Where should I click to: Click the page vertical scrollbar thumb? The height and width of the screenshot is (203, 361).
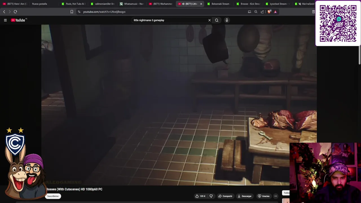click(x=360, y=56)
